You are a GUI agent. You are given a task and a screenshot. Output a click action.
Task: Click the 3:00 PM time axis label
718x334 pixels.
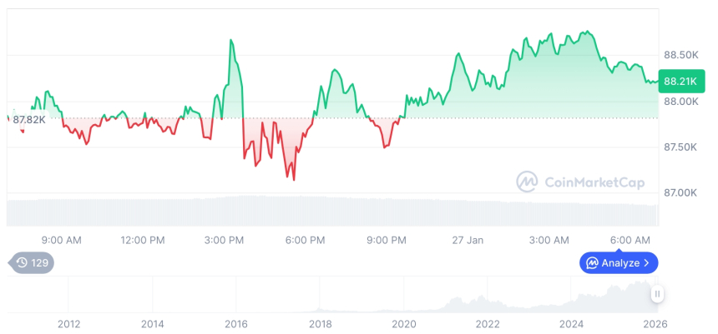224,241
